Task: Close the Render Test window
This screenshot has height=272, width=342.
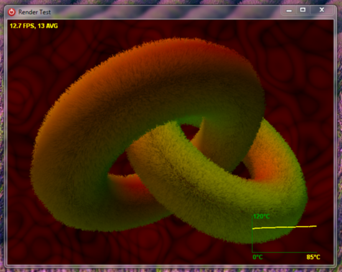Action: [x=321, y=10]
